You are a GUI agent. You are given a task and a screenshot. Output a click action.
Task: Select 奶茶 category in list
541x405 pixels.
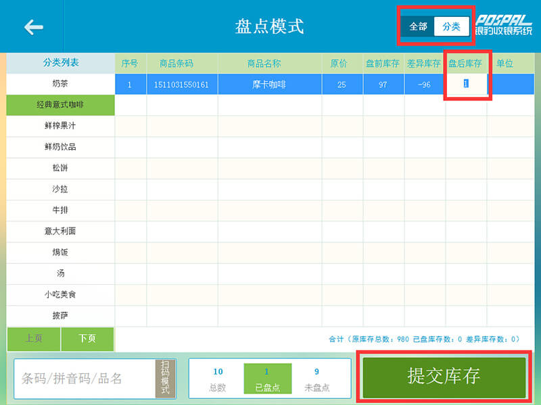60,84
